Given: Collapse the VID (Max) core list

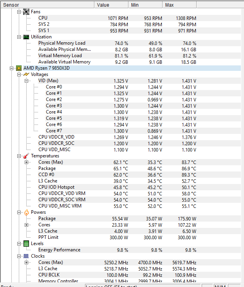Looking at the screenshot, I should tap(26, 81).
